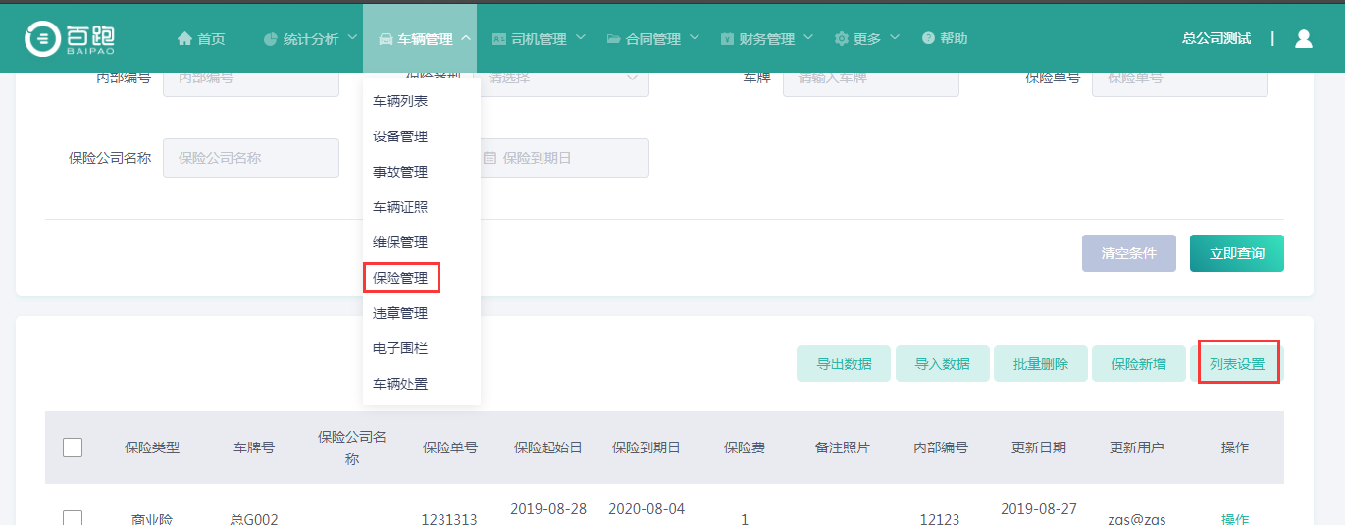Click the gear icon beside 更多
The image size is (1345, 525).
[841, 39]
